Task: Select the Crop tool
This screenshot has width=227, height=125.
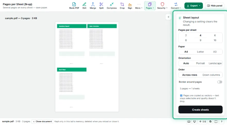Action: 122,6
